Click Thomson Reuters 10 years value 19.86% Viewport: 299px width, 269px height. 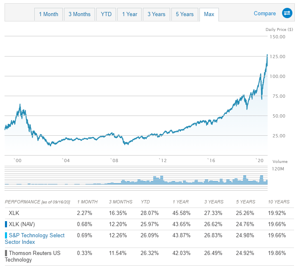(x=277, y=253)
